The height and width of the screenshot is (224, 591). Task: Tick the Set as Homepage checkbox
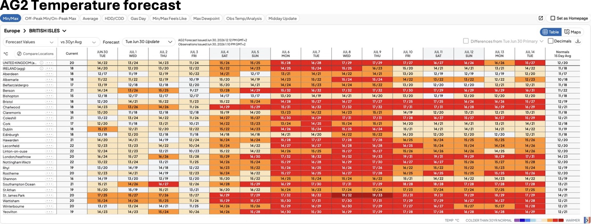pyautogui.click(x=553, y=18)
